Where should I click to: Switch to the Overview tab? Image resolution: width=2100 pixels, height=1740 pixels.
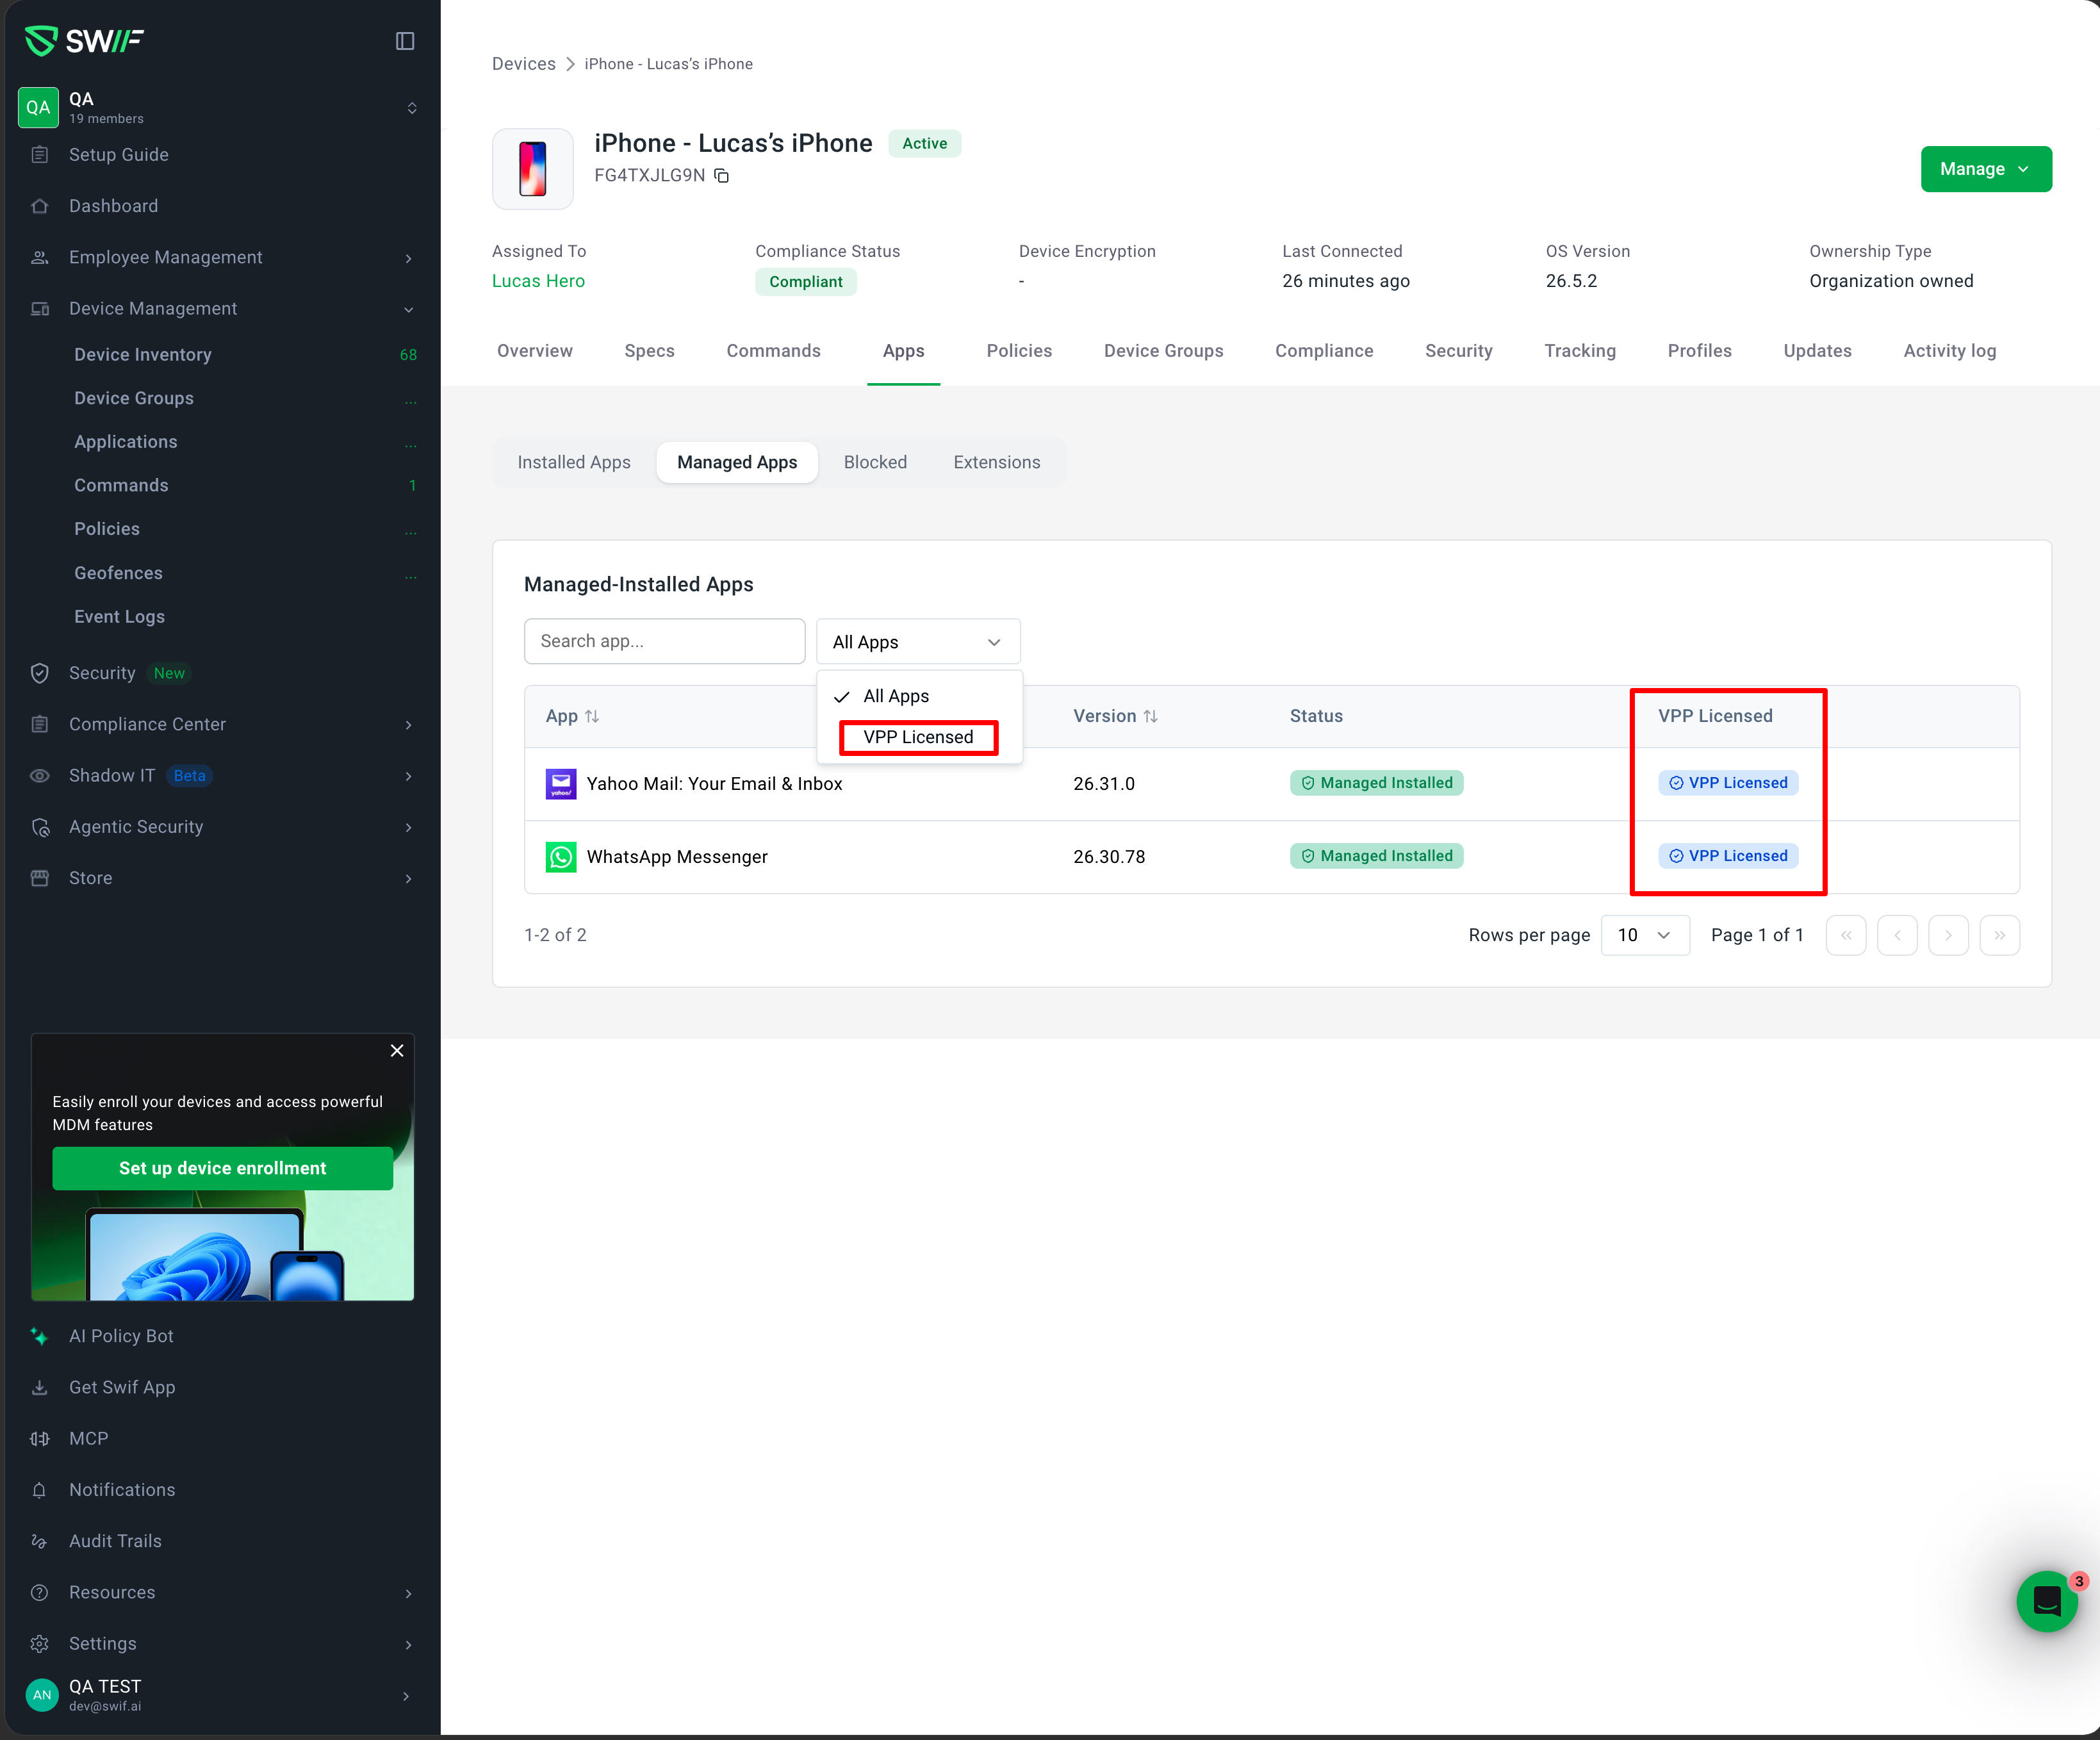tap(534, 351)
